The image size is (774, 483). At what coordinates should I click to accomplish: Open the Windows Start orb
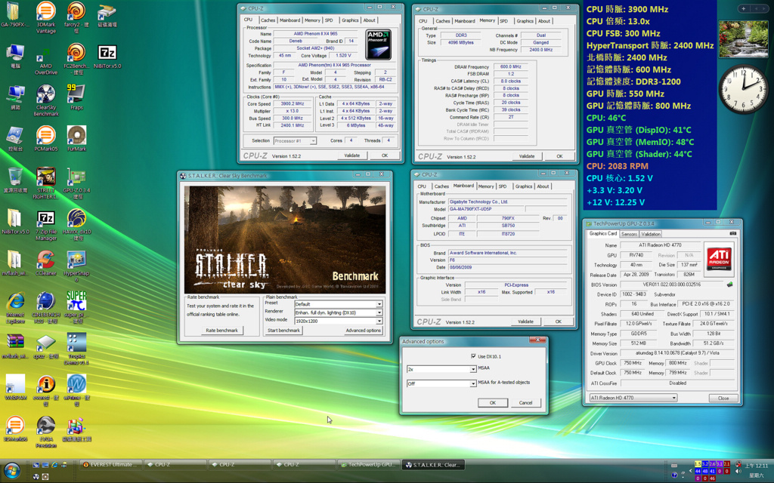[12, 471]
